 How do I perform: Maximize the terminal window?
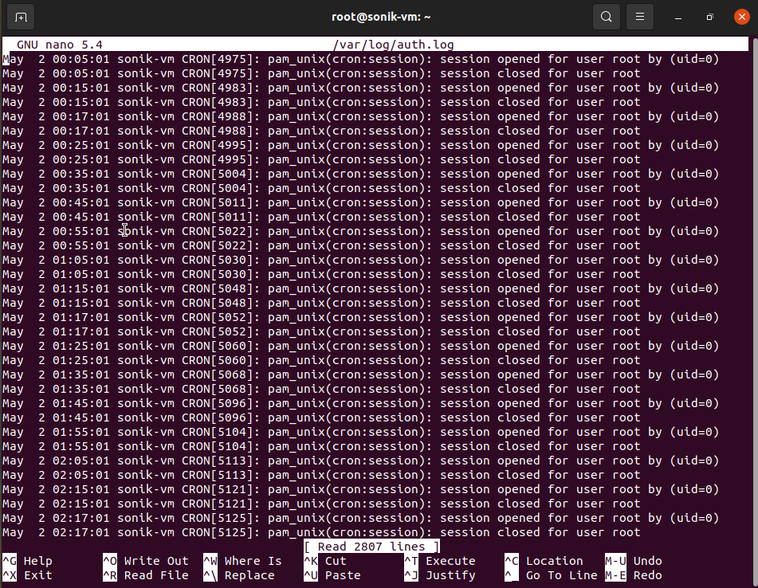click(x=709, y=17)
